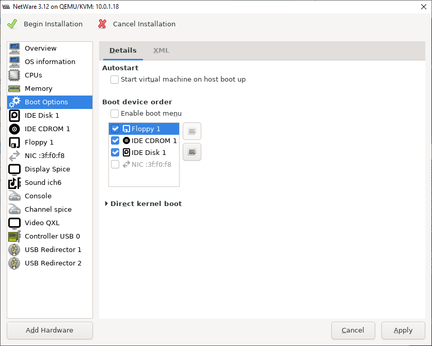Check the NIC :3f:f0:f8 boot device checkbox
This screenshot has height=346, width=432.
[115, 164]
